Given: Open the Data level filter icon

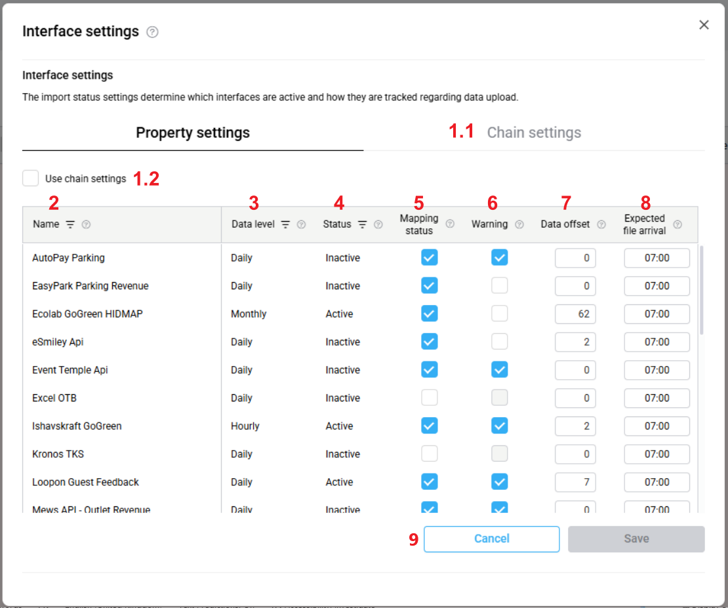Looking at the screenshot, I should (x=285, y=224).
